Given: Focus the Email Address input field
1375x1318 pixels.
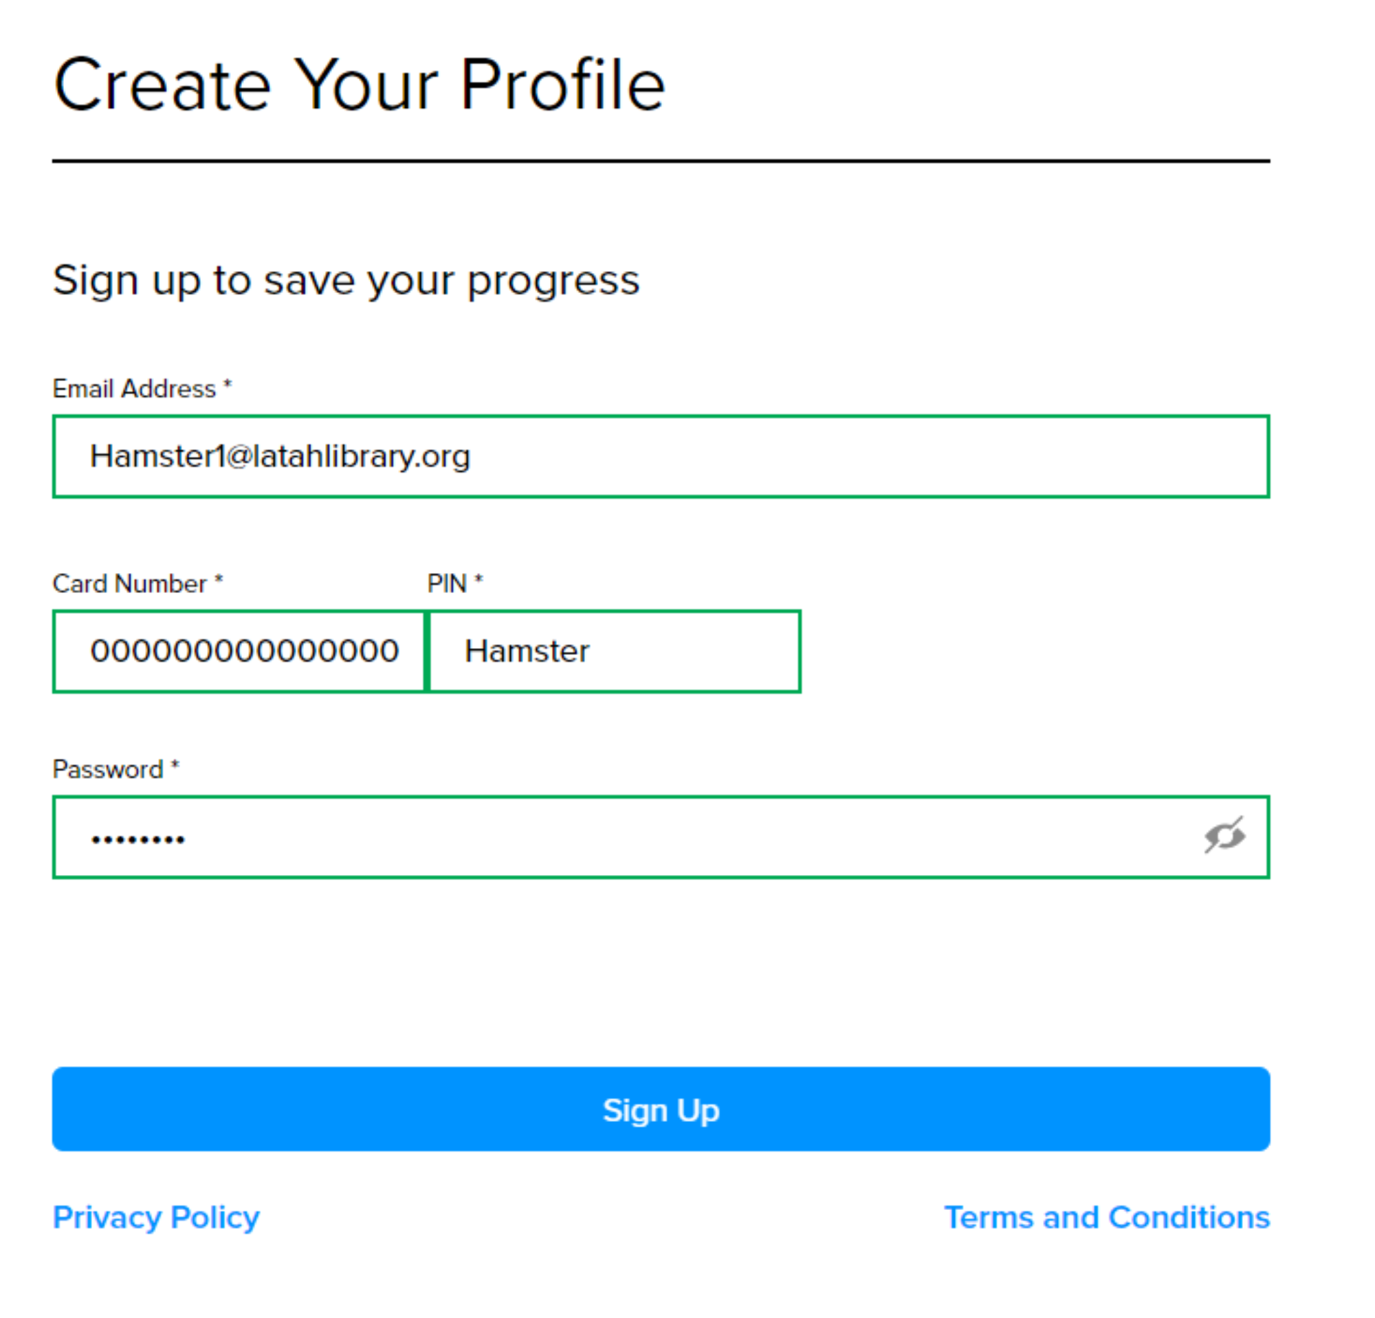Looking at the screenshot, I should [x=661, y=456].
